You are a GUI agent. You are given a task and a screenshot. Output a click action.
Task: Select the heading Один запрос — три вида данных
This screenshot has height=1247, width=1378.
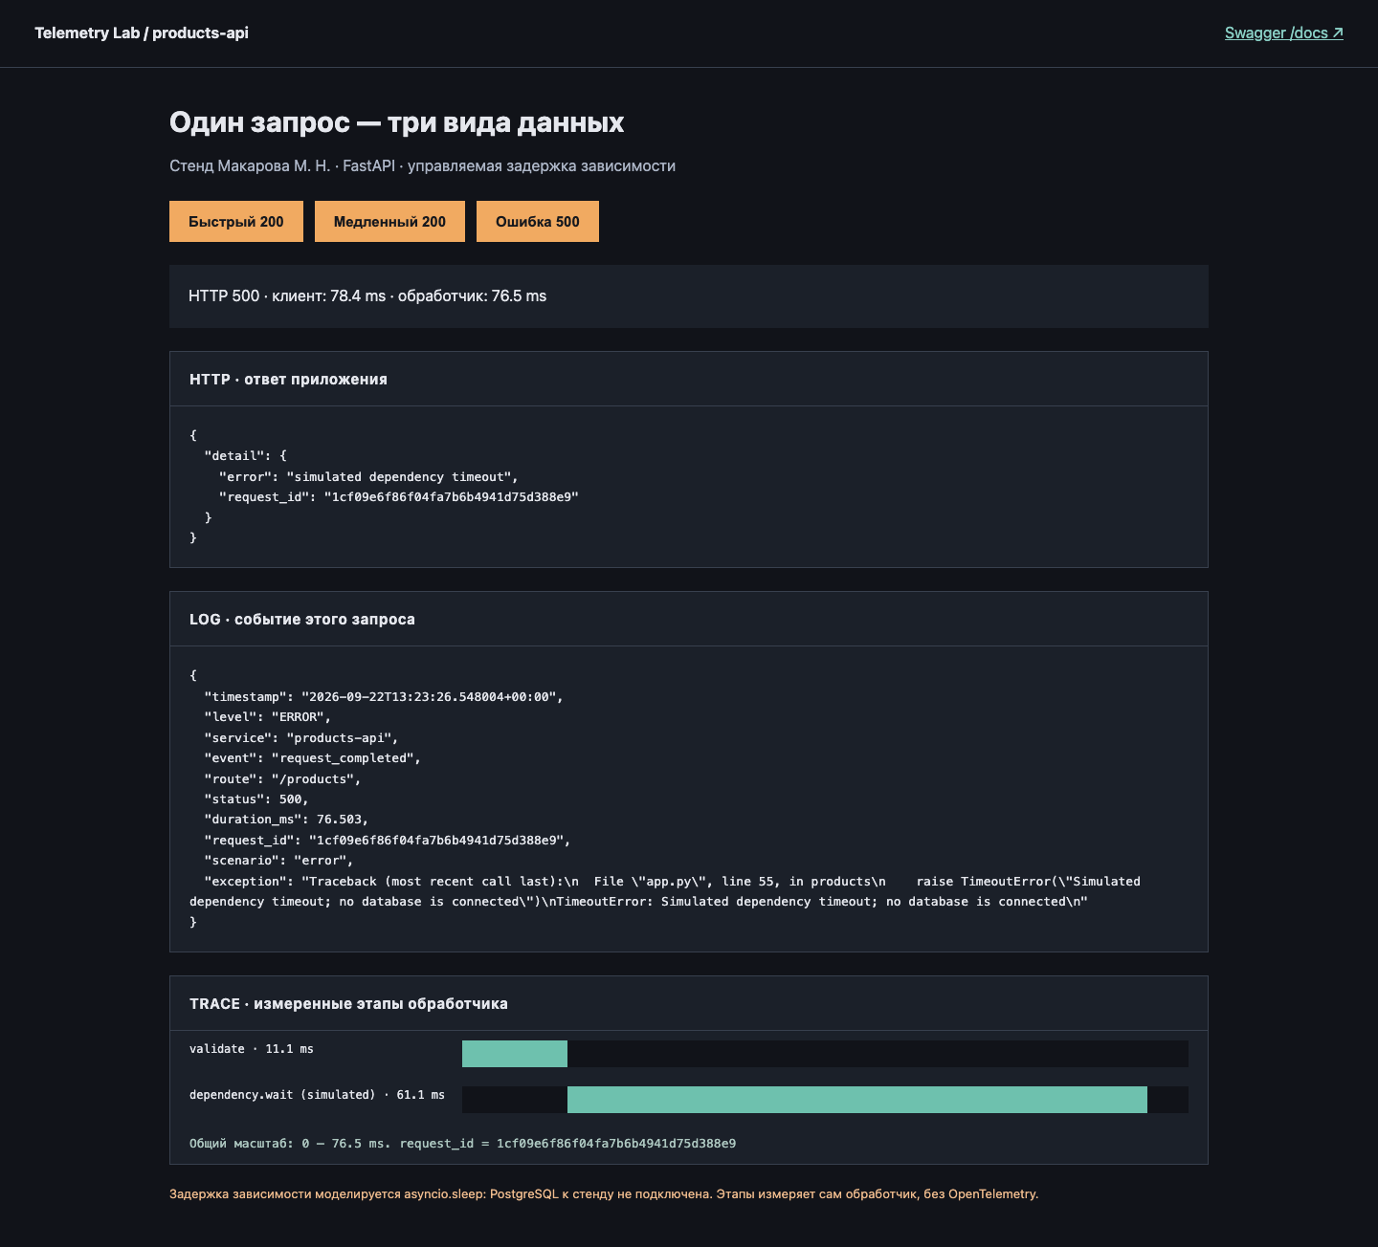(x=396, y=122)
